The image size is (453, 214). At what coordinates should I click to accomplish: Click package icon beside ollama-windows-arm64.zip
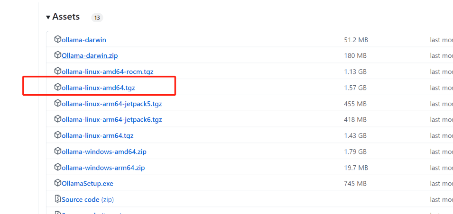coord(58,166)
